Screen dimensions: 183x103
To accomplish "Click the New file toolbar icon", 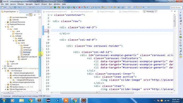I will point(2,7).
